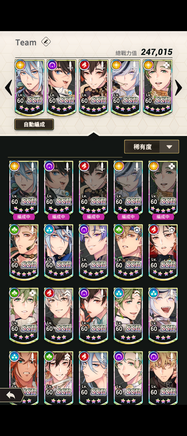Pick the water-element blue-haired capped character card
187x436 pixels.
coord(58,252)
